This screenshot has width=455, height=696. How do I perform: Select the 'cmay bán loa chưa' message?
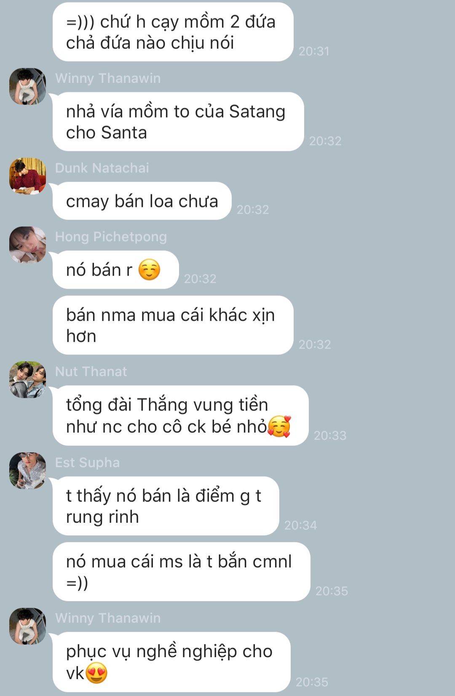coord(142,201)
